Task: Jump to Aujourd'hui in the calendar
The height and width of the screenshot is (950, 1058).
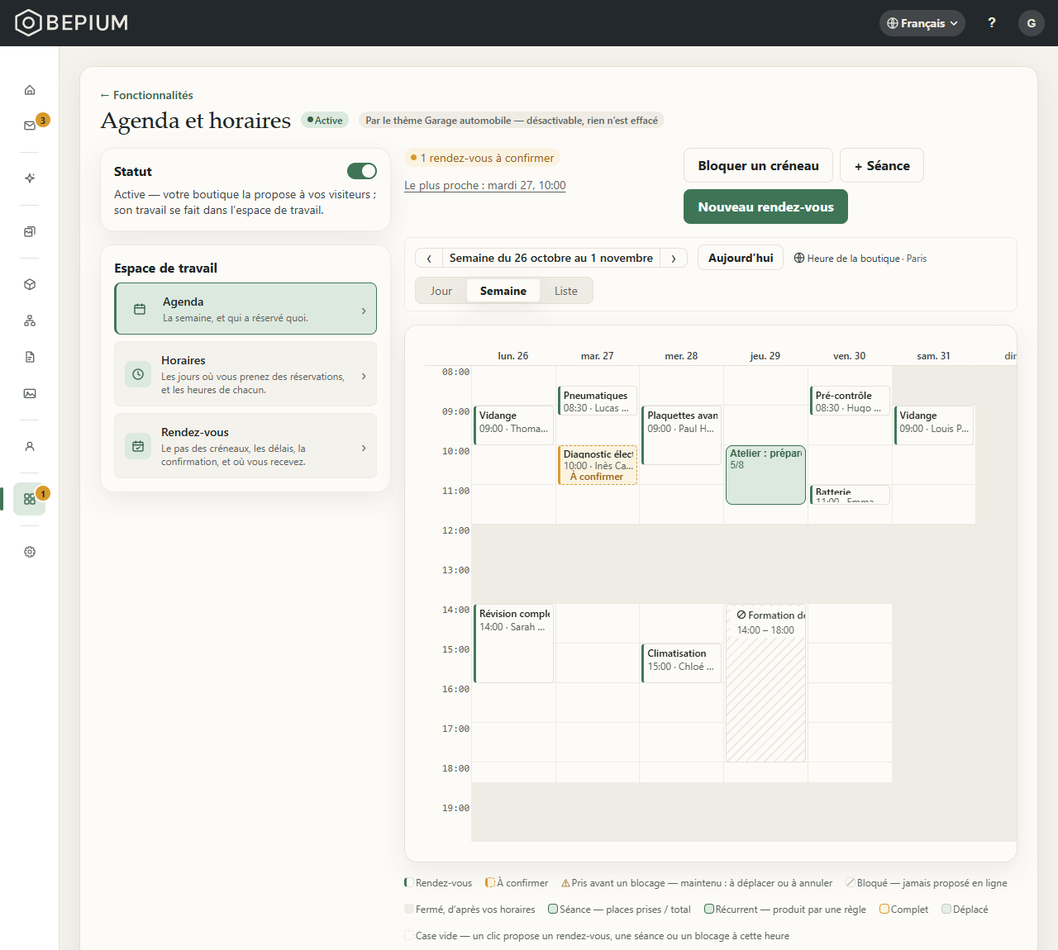Action: click(x=741, y=258)
